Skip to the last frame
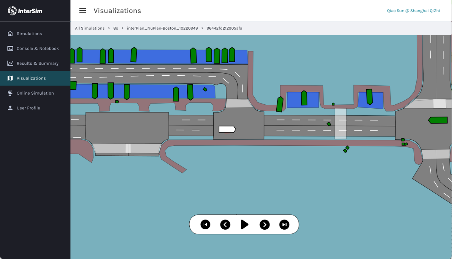 284,224
